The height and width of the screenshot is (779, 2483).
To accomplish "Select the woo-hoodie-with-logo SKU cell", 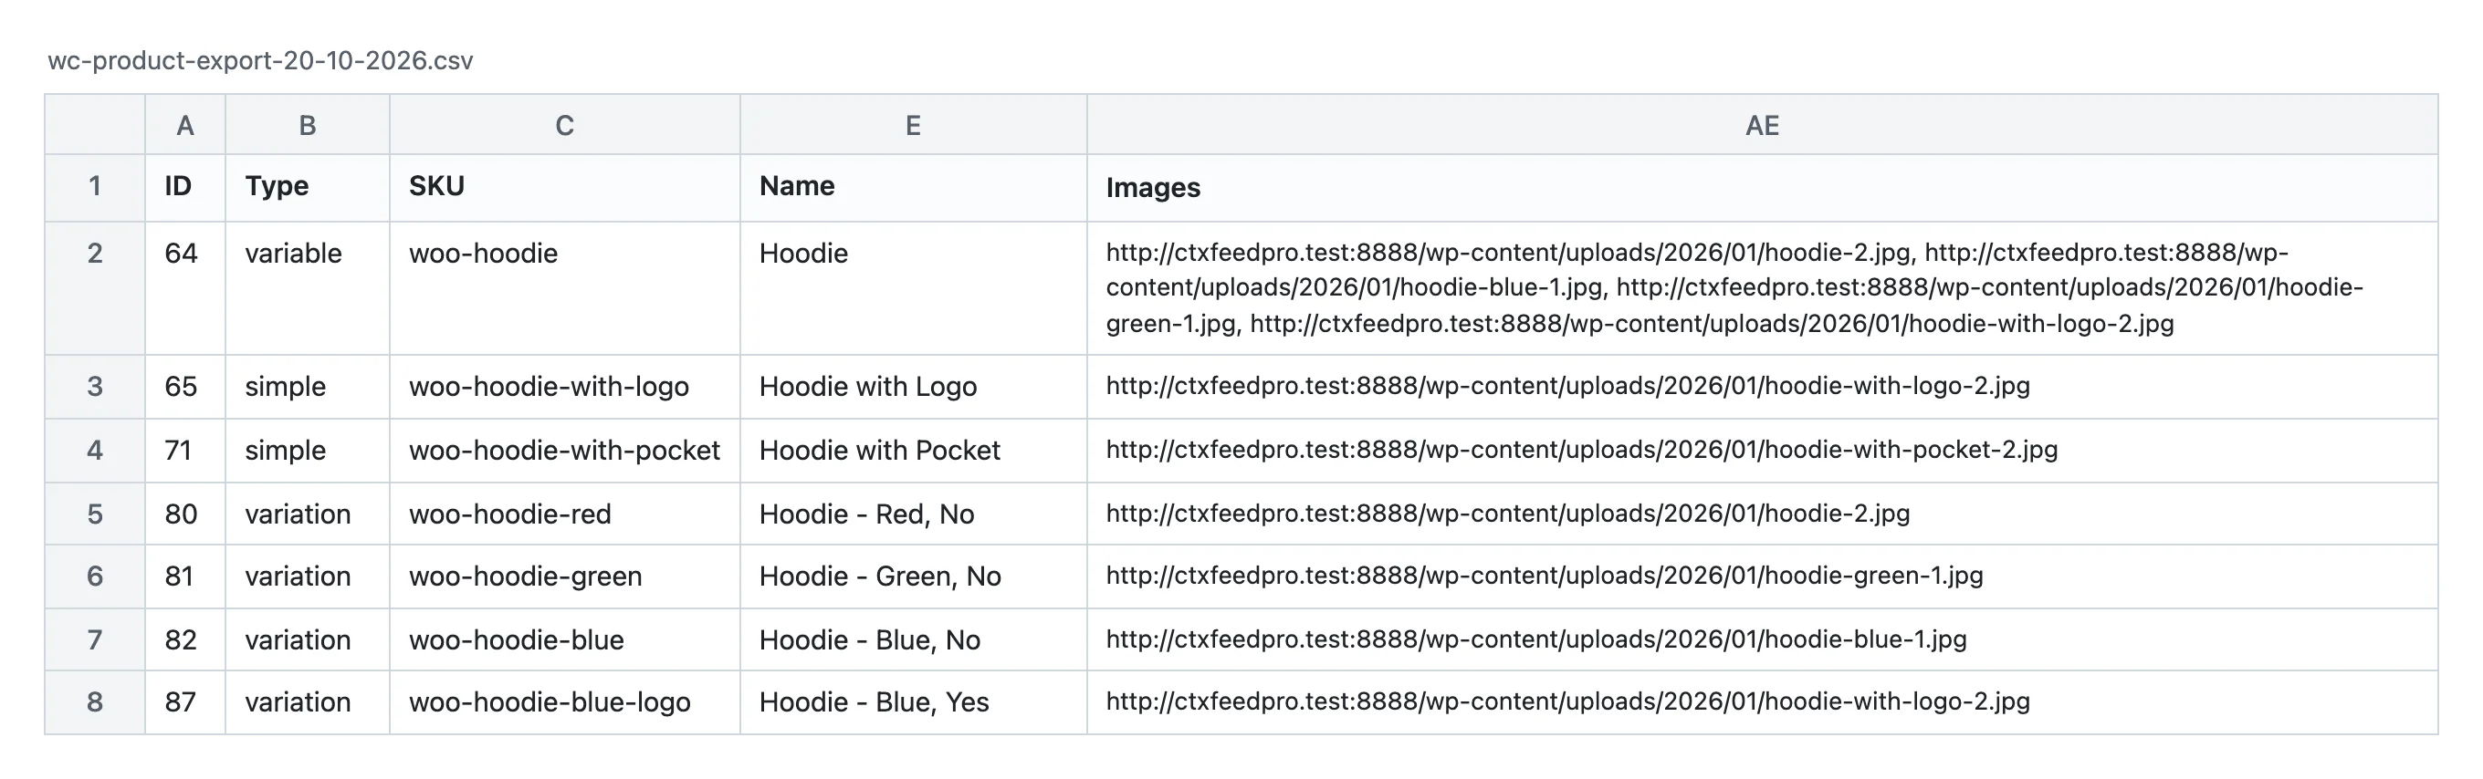I will click(565, 386).
